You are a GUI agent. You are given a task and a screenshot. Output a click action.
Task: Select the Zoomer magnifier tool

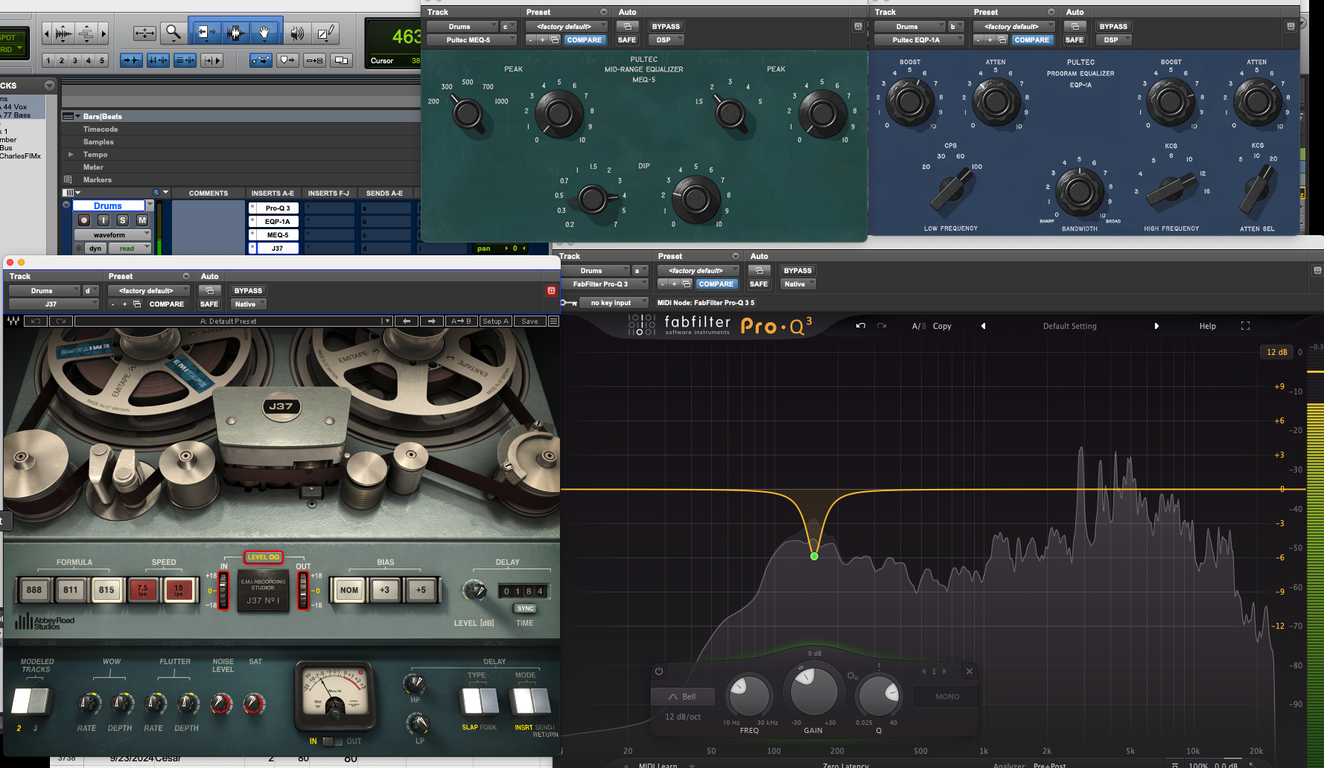pyautogui.click(x=173, y=33)
